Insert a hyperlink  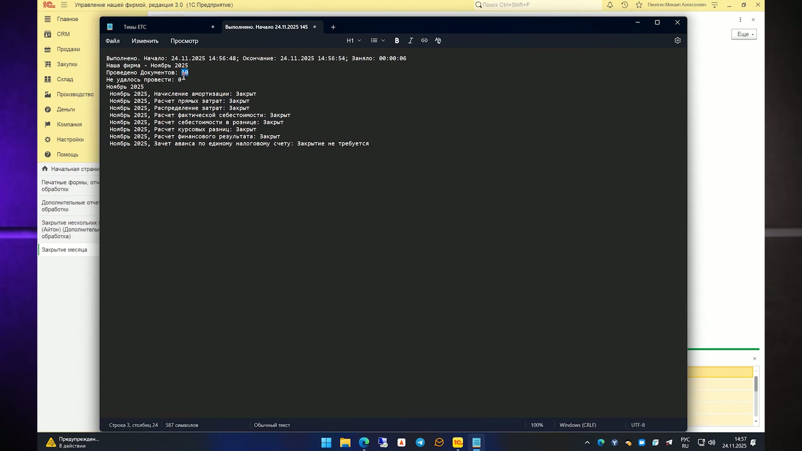(x=424, y=41)
